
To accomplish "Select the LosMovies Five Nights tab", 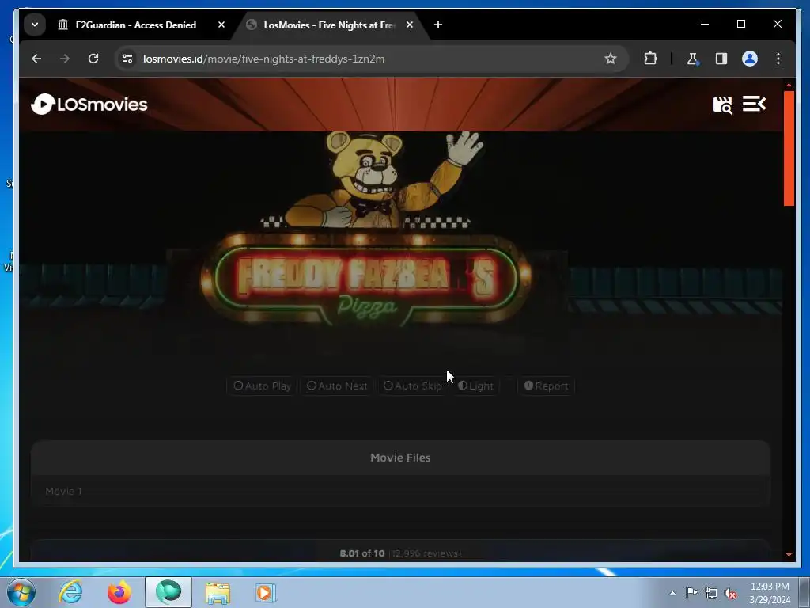I will pos(328,25).
